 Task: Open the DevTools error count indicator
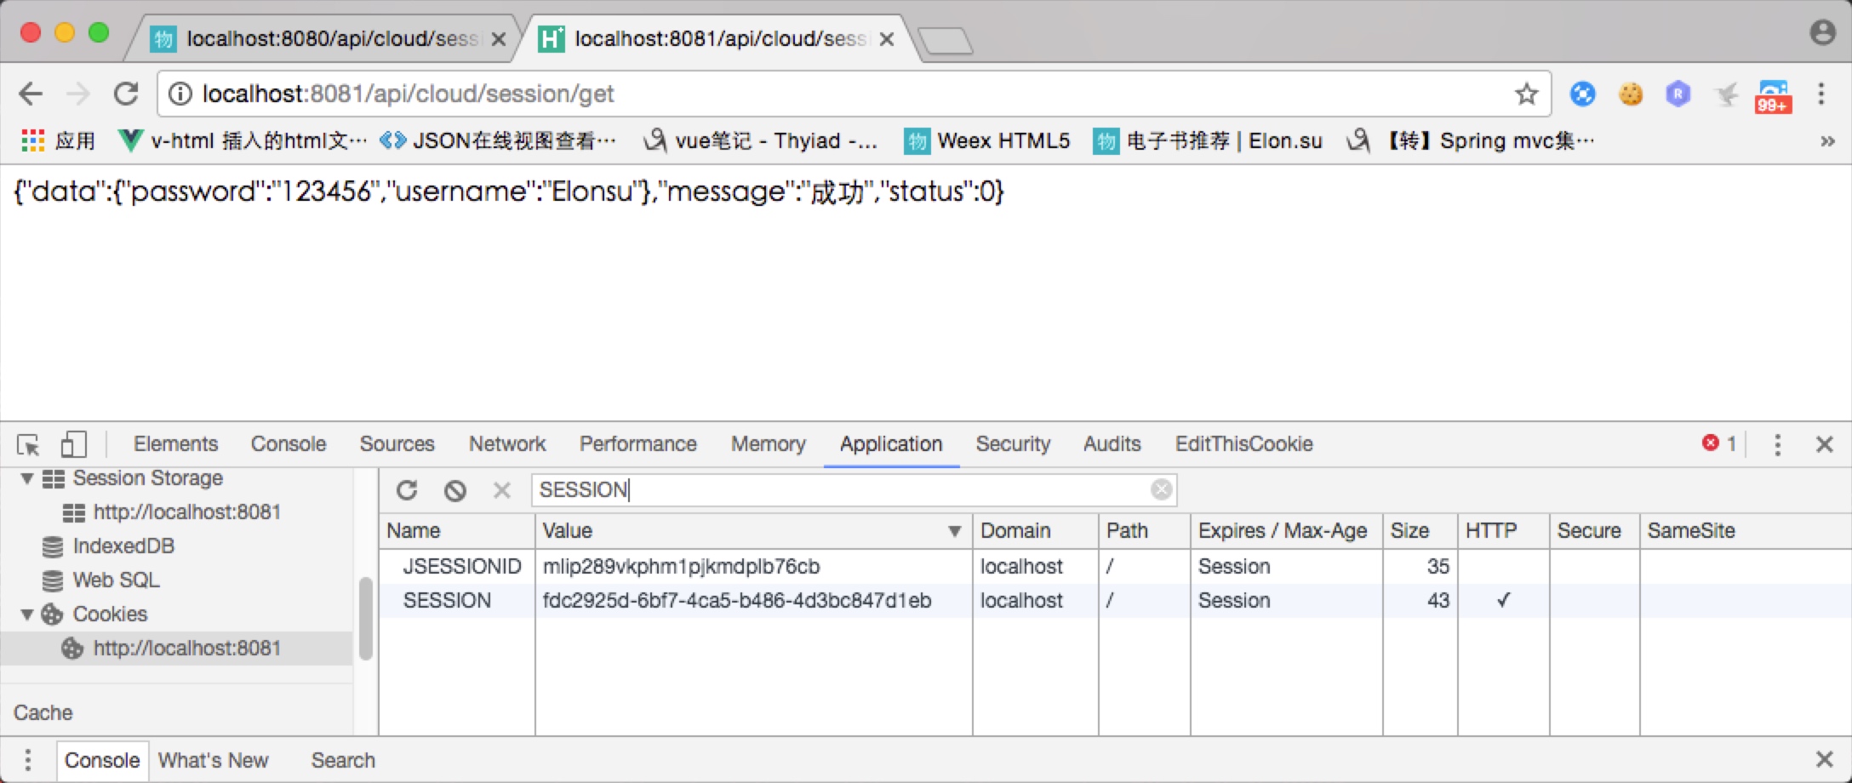click(x=1719, y=443)
